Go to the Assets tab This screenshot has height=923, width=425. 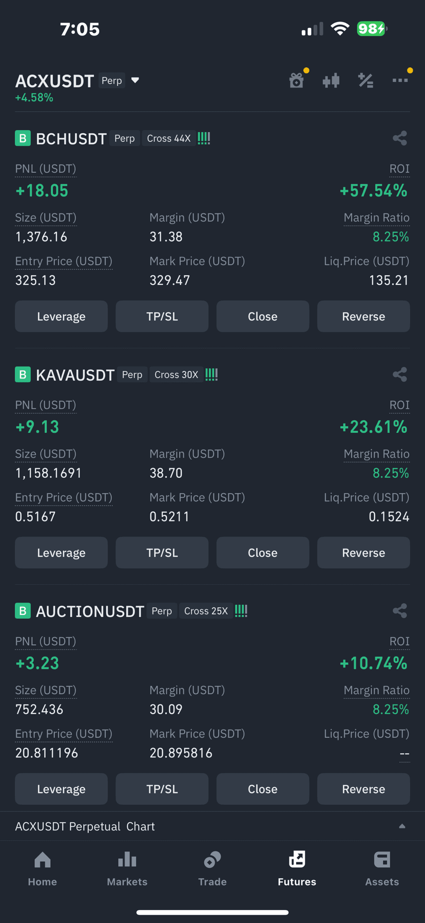coord(382,869)
